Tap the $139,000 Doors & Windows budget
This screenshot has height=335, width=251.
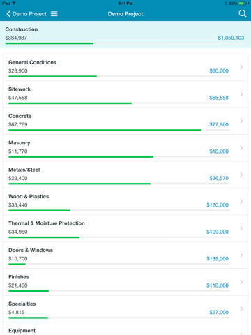coord(218,258)
